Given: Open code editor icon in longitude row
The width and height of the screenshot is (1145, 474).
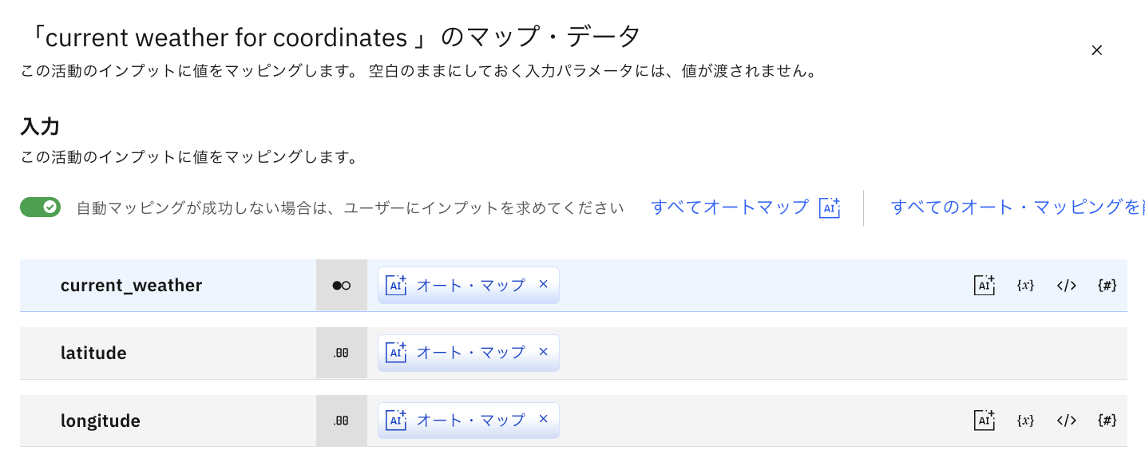Looking at the screenshot, I should [1067, 421].
